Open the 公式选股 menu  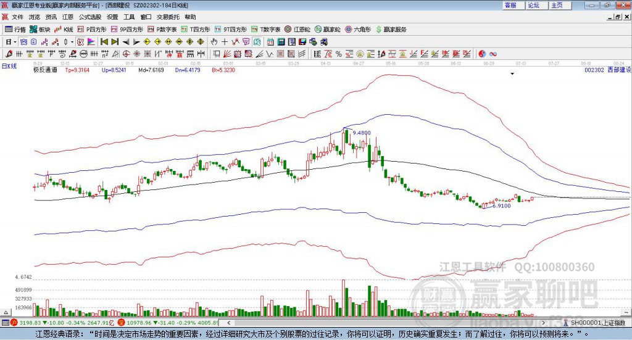pos(90,17)
